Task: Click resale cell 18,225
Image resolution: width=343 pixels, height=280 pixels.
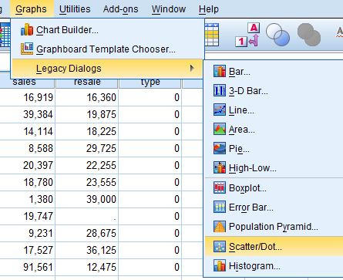Action: tap(87, 131)
